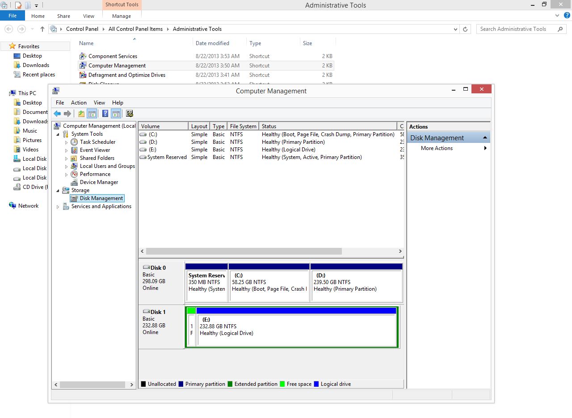This screenshot has width=572, height=418.
Task: Select the Component Services shortcut in Explorer
Action: 206,56
